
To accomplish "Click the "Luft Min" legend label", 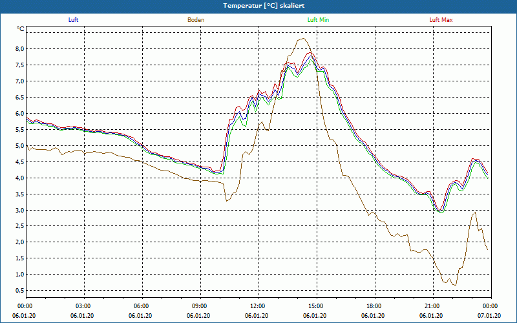I will tap(318, 20).
